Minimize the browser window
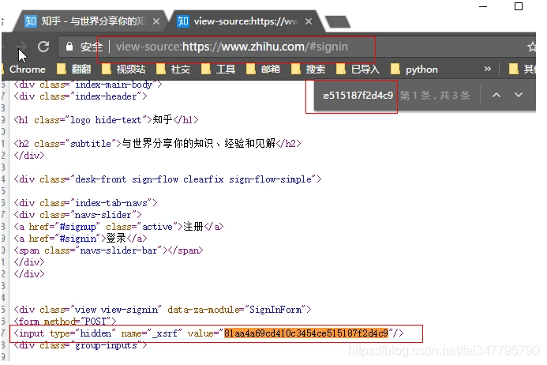Viewport: 547px width, 365px height. coord(483,6)
